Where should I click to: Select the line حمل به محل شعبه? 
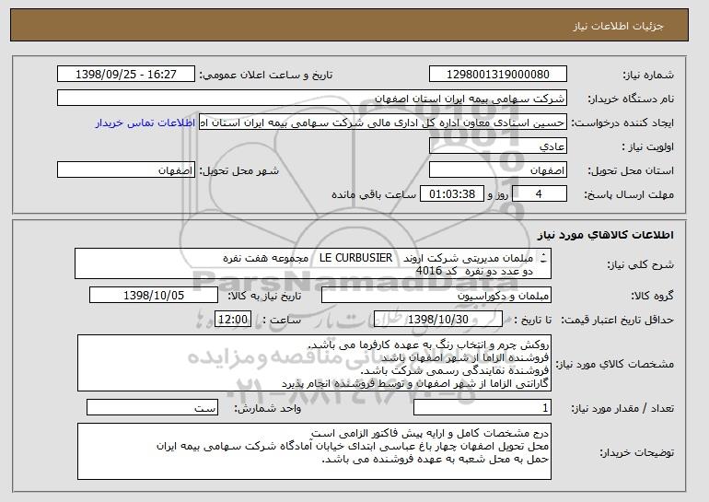click(x=435, y=459)
